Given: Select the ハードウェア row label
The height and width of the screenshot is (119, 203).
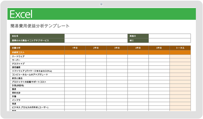Looking at the screenshot, I should pyautogui.click(x=37, y=57).
